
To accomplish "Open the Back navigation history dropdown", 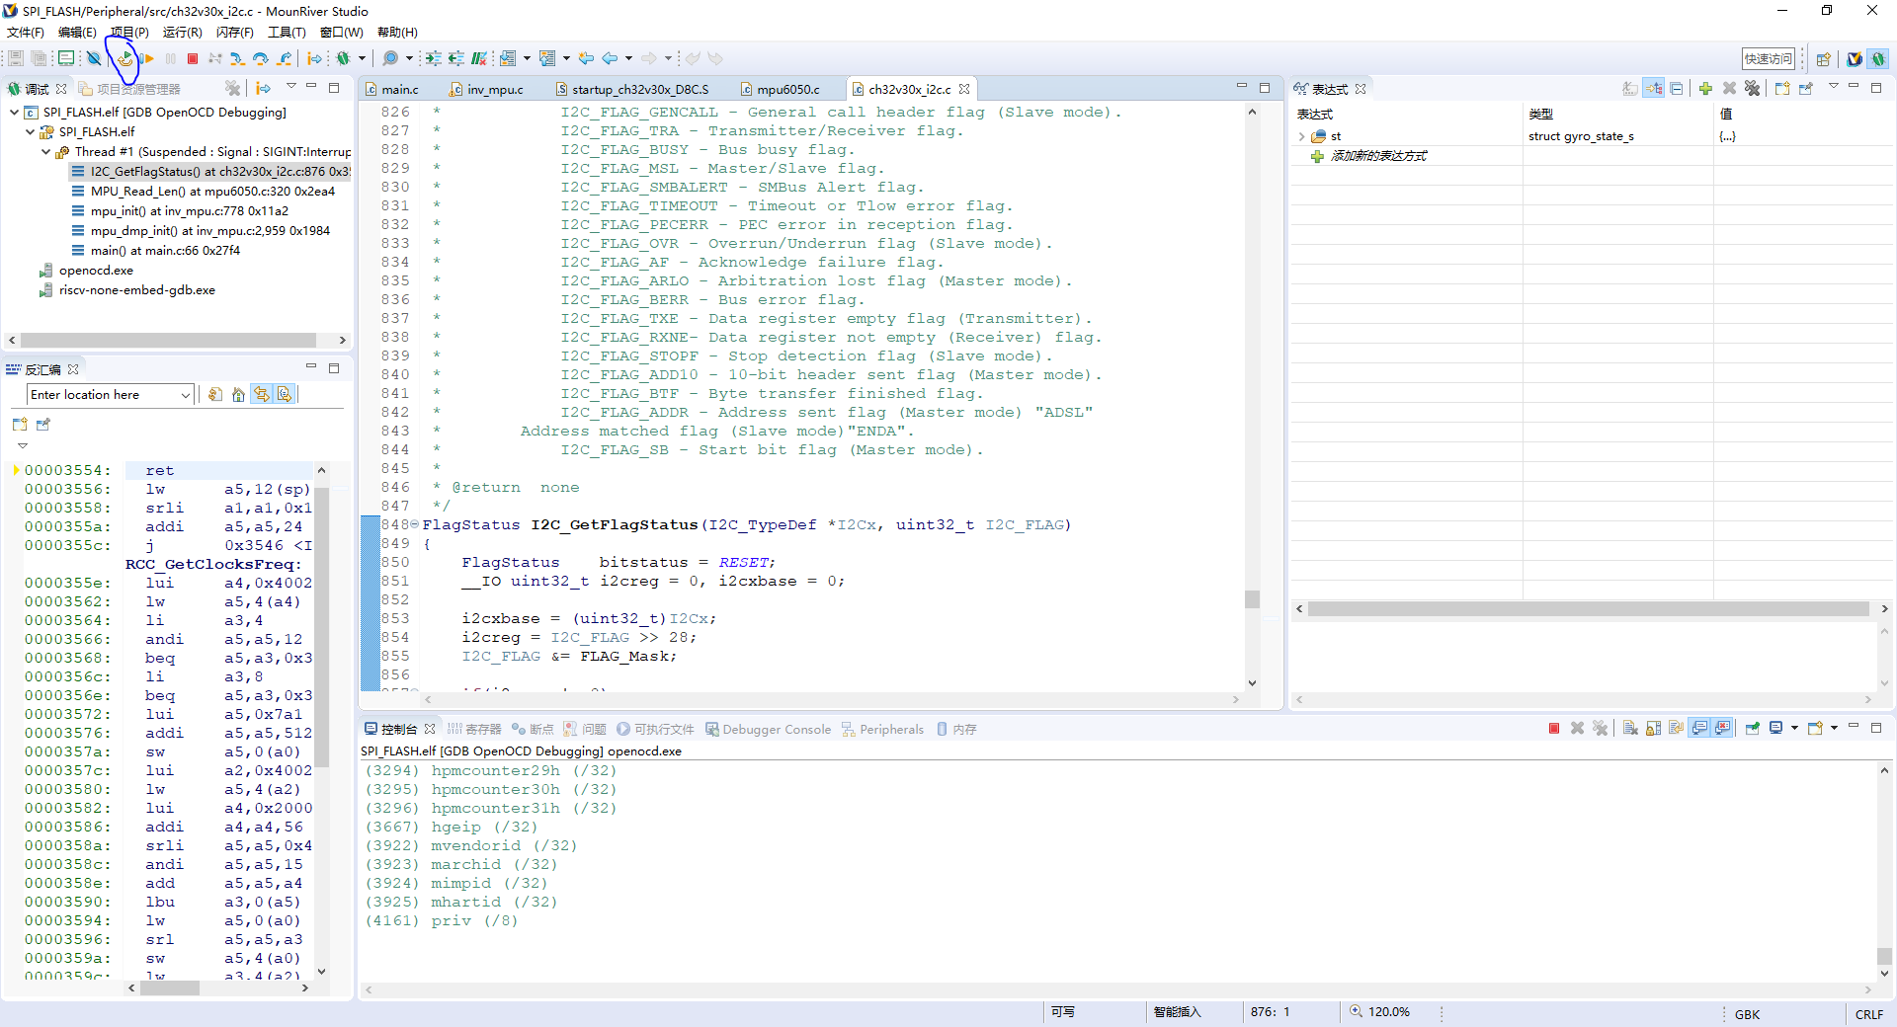I will click(x=628, y=59).
